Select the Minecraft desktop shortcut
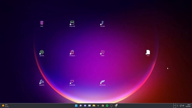Image resolution: width=192 pixels, height=108 pixels. pyautogui.click(x=72, y=24)
